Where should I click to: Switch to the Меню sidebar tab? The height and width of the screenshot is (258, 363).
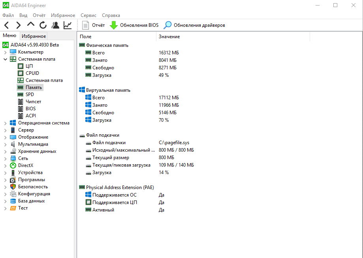[x=9, y=35]
